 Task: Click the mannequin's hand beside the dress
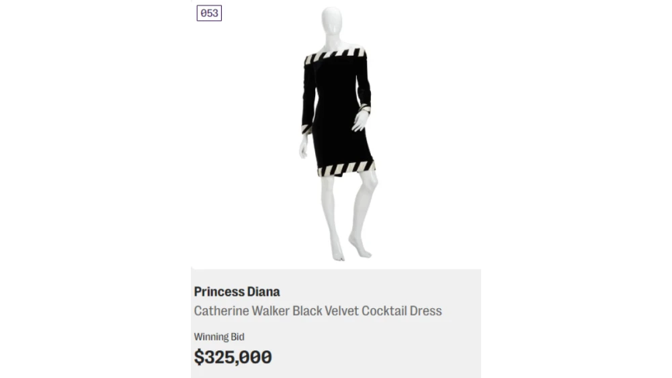click(361, 121)
